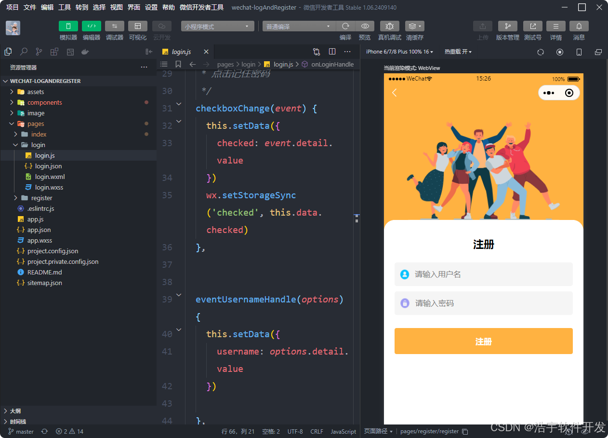This screenshot has height=438, width=608.
Task: Click the preview eye icon
Action: point(365,26)
